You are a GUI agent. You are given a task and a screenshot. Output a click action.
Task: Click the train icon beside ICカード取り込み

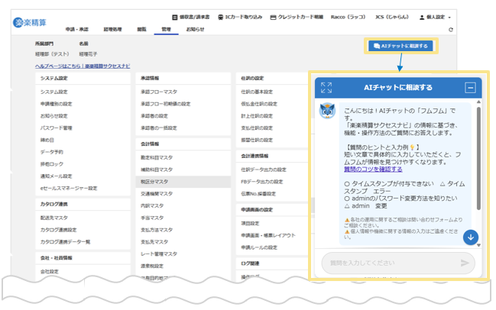point(220,17)
